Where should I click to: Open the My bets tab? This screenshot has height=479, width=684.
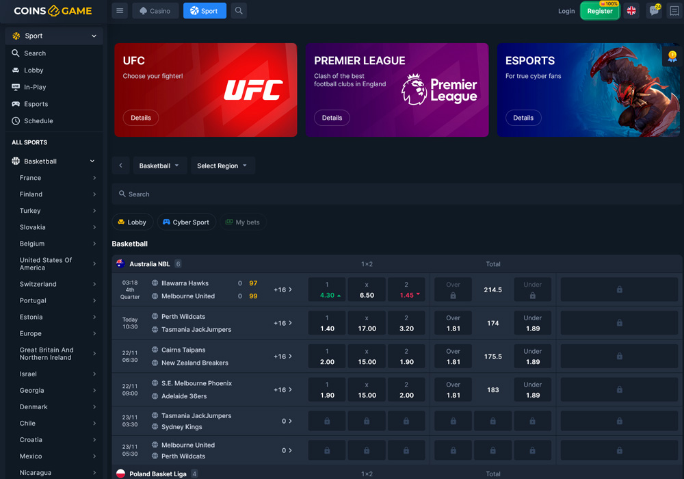pyautogui.click(x=243, y=222)
